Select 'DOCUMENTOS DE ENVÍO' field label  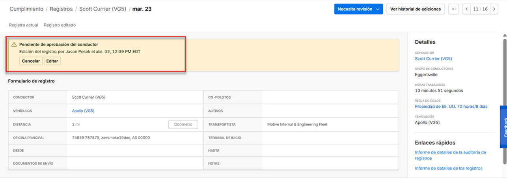33,163
